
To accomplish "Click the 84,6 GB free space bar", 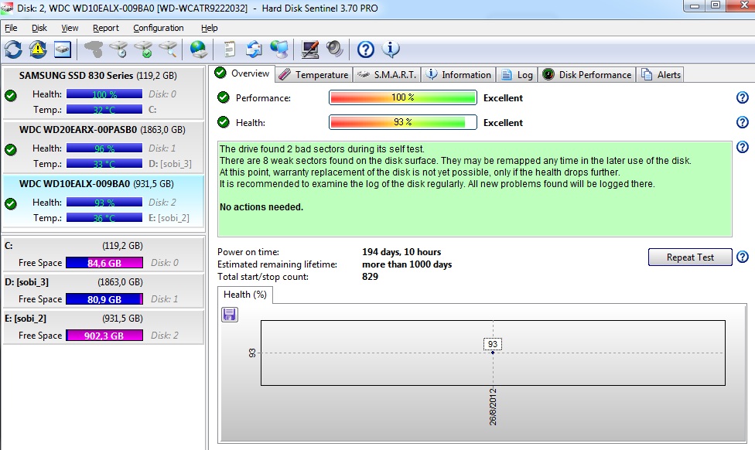I will coord(104,263).
